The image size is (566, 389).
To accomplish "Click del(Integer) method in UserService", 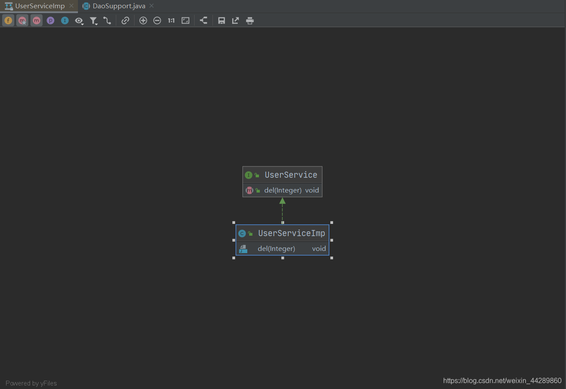I will coord(283,190).
